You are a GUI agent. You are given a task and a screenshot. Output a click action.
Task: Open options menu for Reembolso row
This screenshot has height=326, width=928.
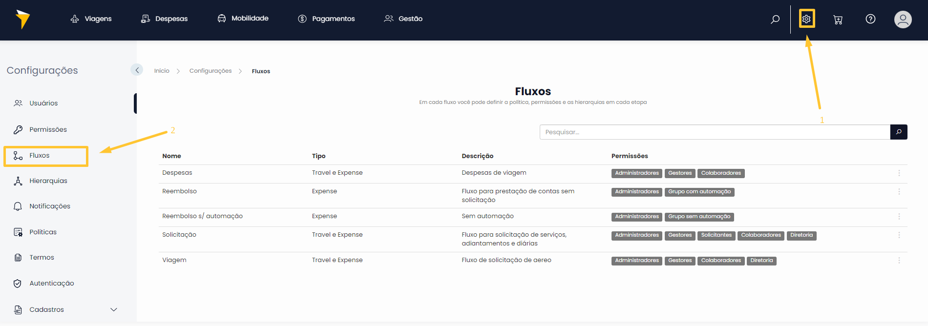pos(899,192)
